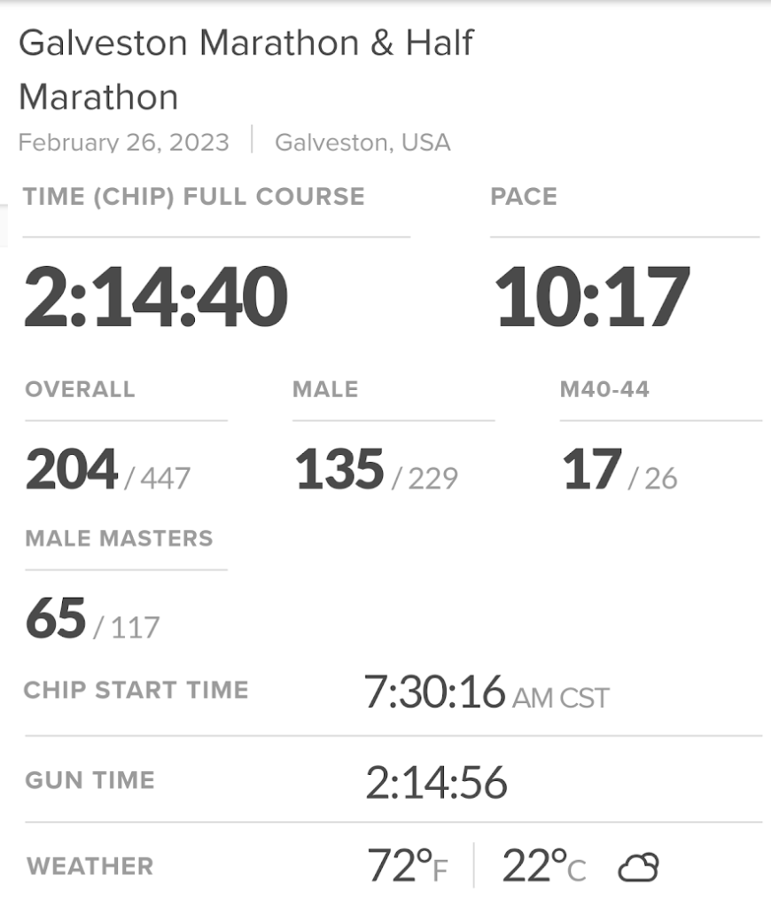Open the Galveston Marathon & Half Marathon title

(x=246, y=69)
